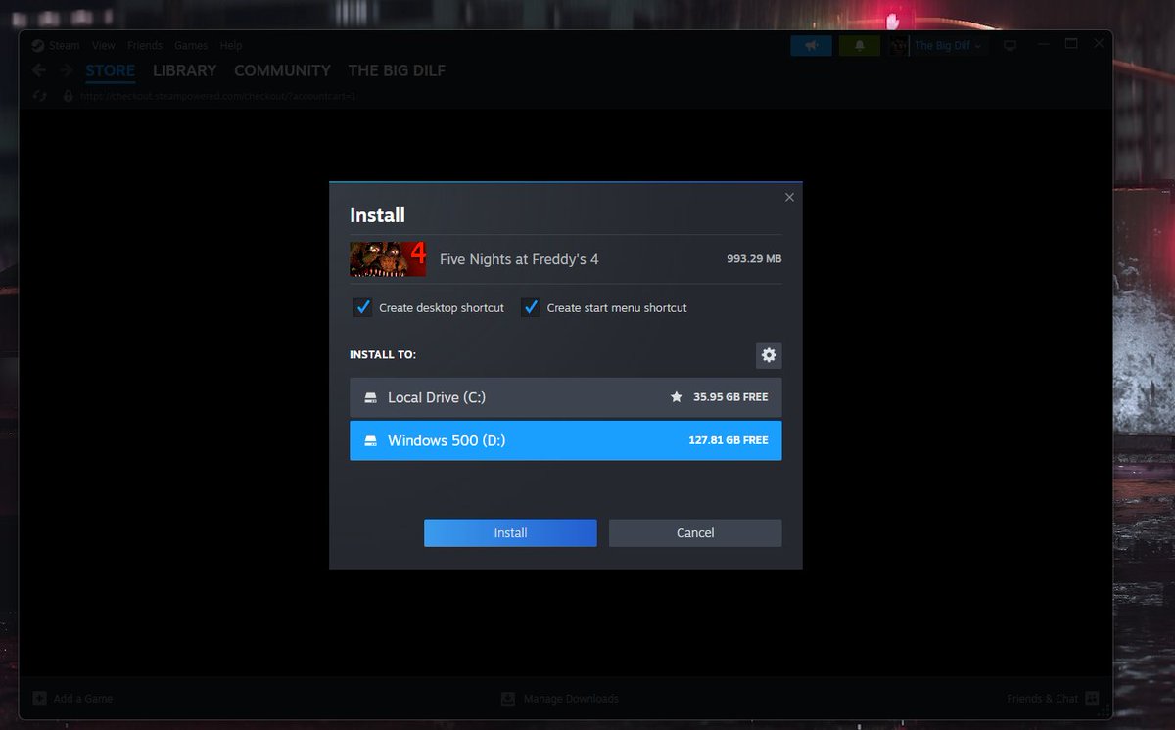Open the Help menu
The height and width of the screenshot is (730, 1175).
coord(231,45)
